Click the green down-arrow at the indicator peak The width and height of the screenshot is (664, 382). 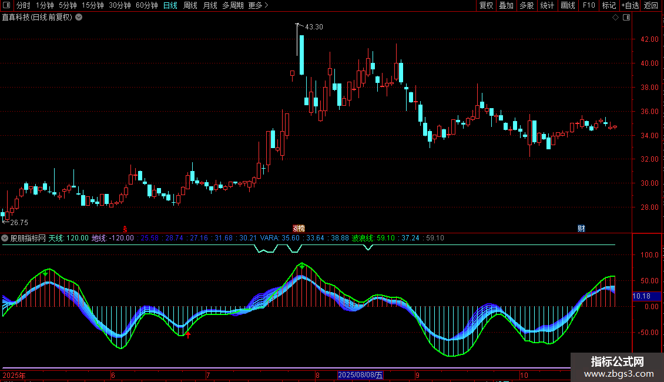301,266
